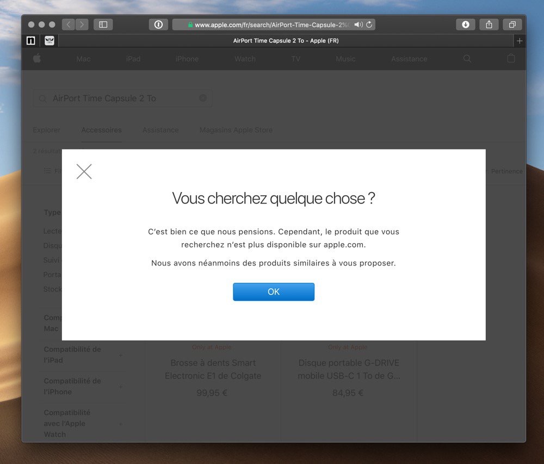Click the dialog heading Vous cherchez quelque chose
This screenshot has height=464, width=544.
(x=274, y=199)
